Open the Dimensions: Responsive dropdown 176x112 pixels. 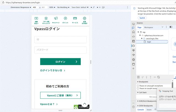21,7
